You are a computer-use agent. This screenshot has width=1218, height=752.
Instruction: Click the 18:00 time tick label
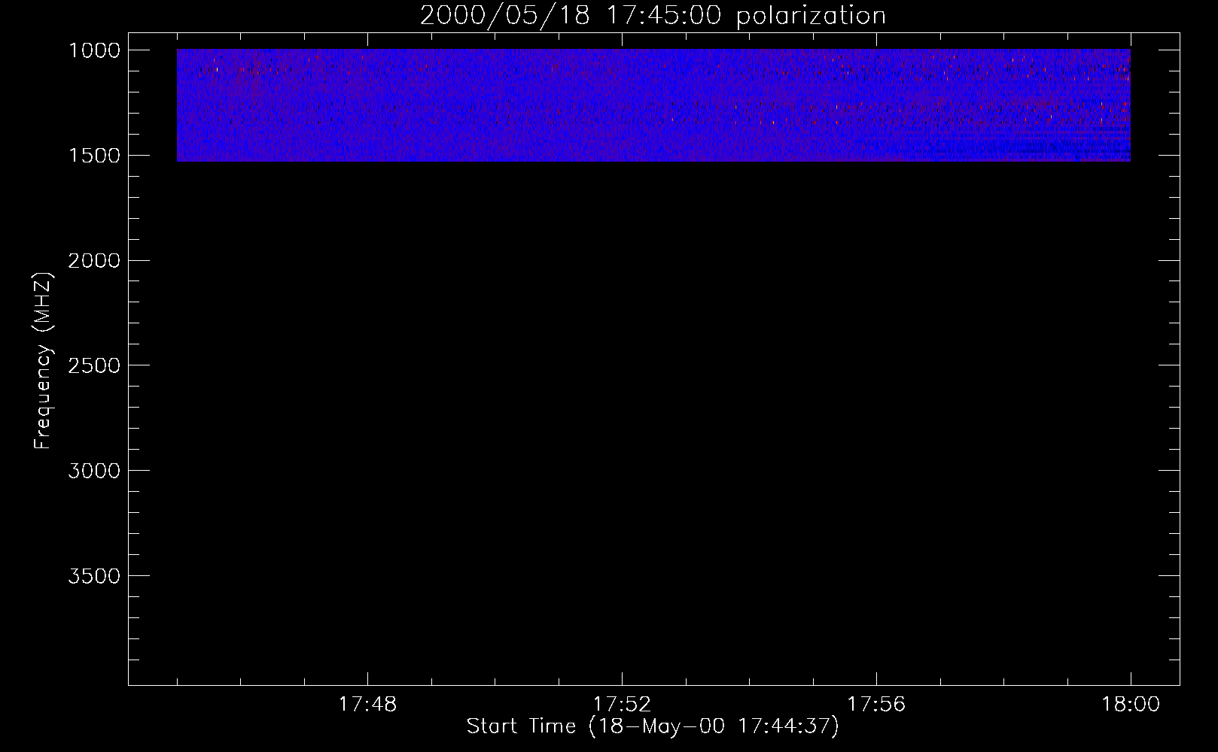[1131, 705]
